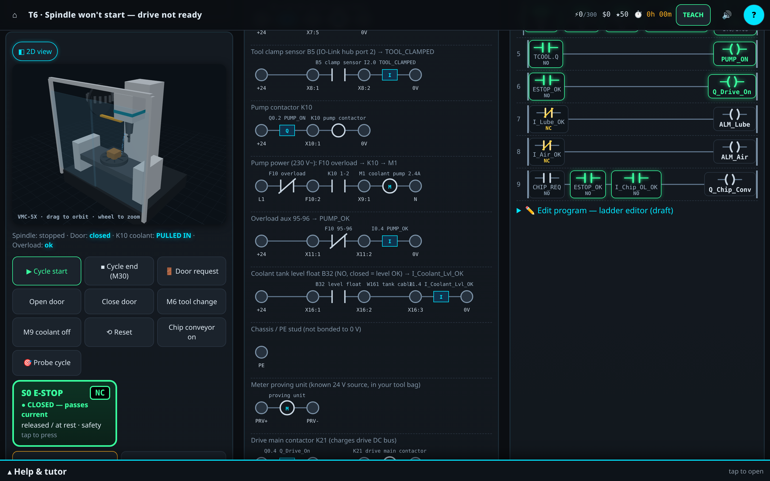Select the PUMP_ON coil in rung 5
The image size is (770, 481).
pyautogui.click(x=734, y=54)
